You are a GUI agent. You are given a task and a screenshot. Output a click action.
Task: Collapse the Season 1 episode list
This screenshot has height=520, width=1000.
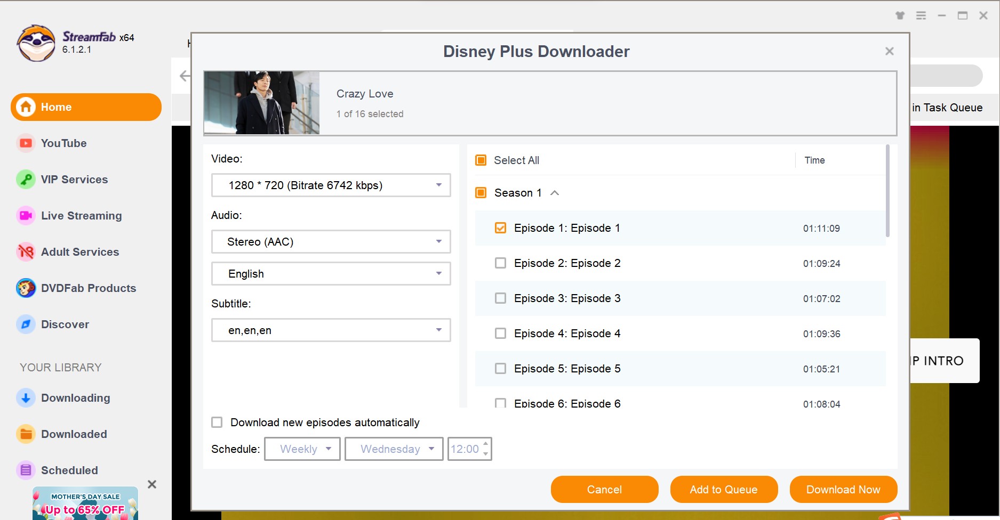click(555, 193)
